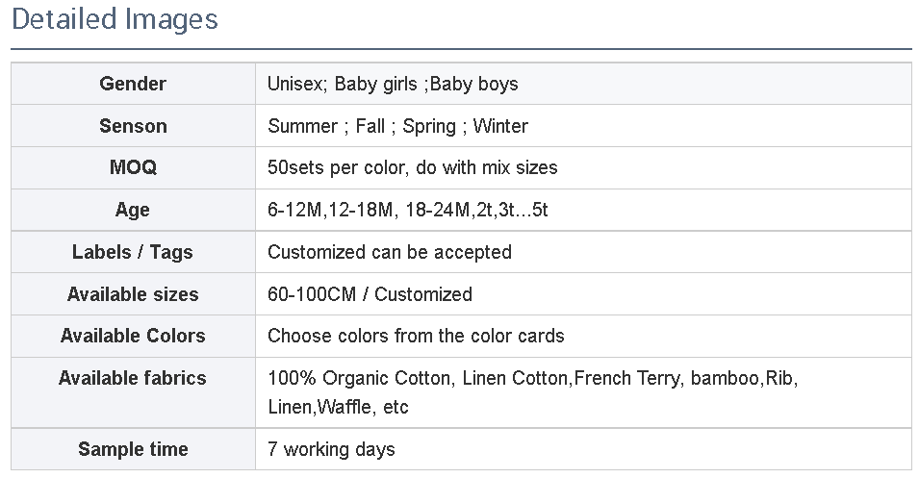919x478 pixels.
Task: Click the Linen,Waffle, etc text line
Action: point(338,407)
